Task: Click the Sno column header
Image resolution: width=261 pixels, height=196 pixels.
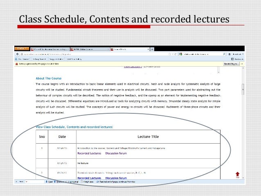Action: (42, 137)
